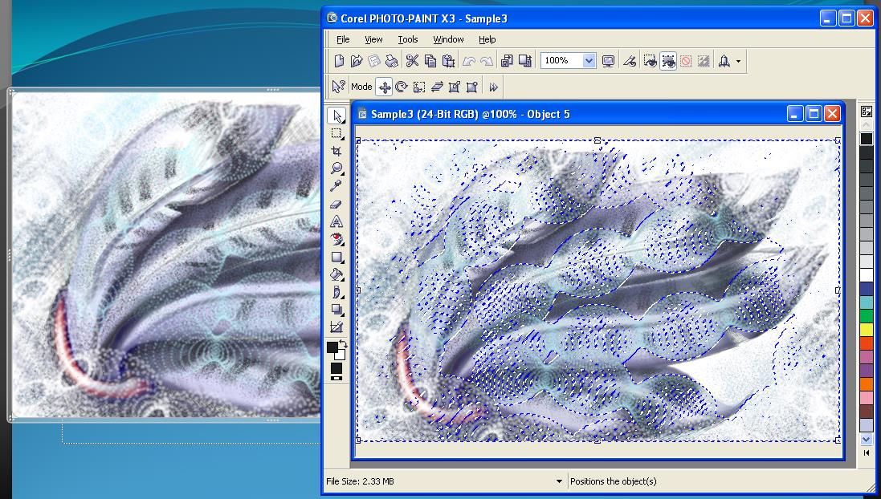Expand the property bar overflow chevrons
Image resolution: width=881 pixels, height=499 pixels.
(493, 87)
